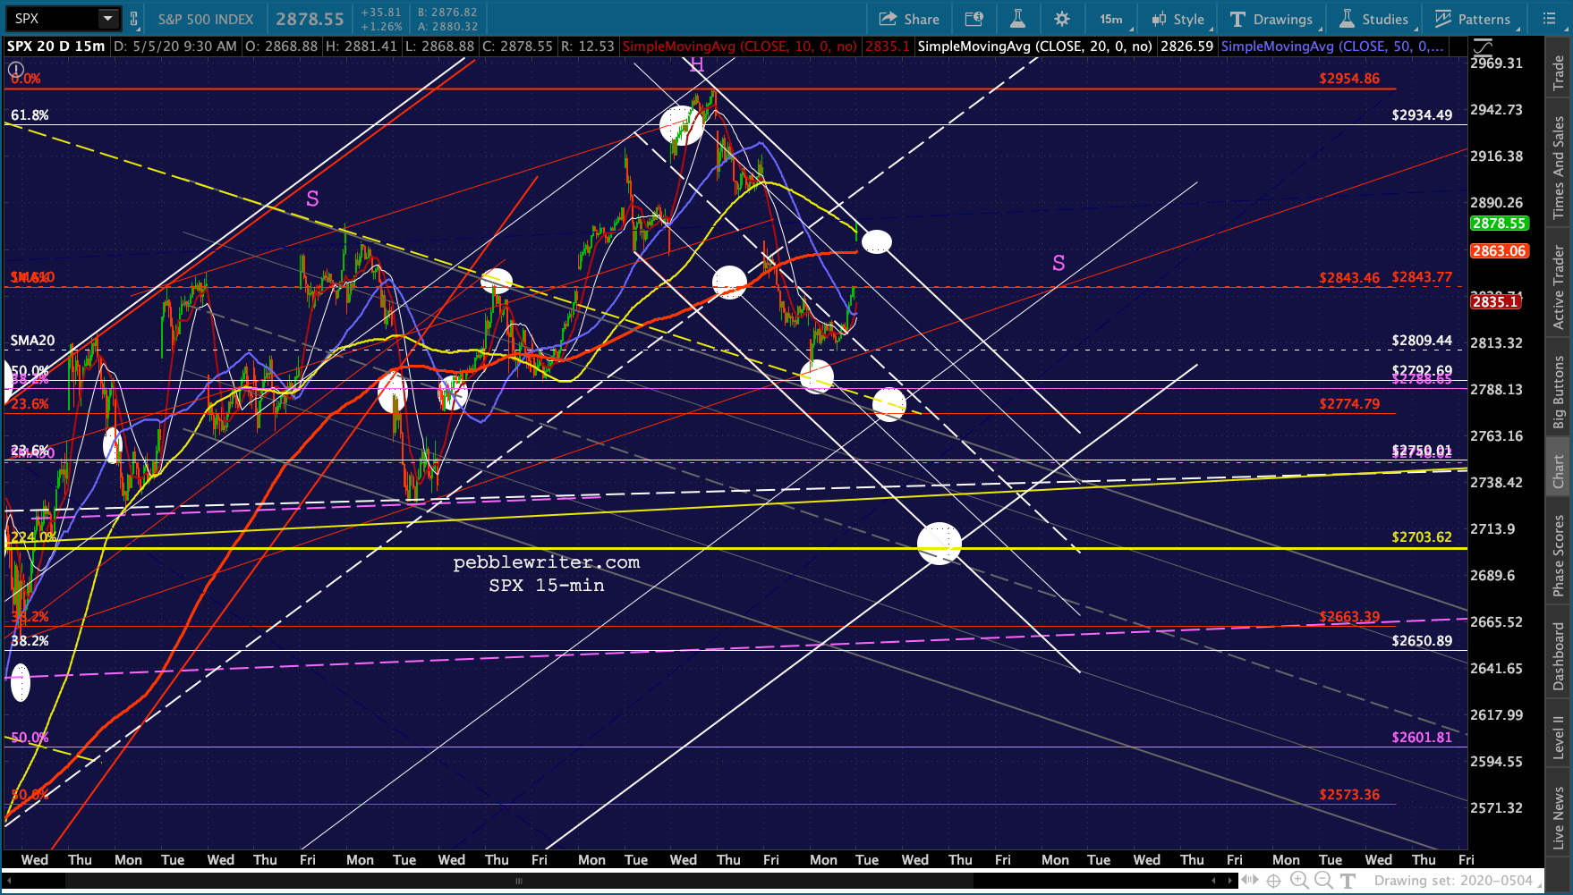Click the zoom out magnifier icon
1573x895 pixels.
point(1322,881)
